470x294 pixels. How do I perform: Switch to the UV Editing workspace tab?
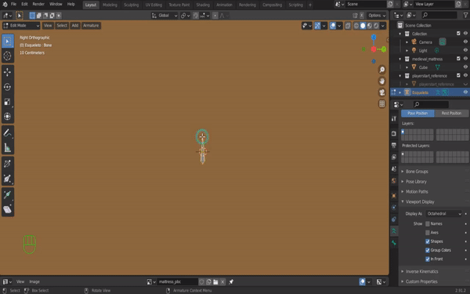[154, 5]
